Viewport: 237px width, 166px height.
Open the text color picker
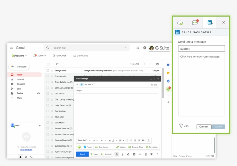point(114,141)
